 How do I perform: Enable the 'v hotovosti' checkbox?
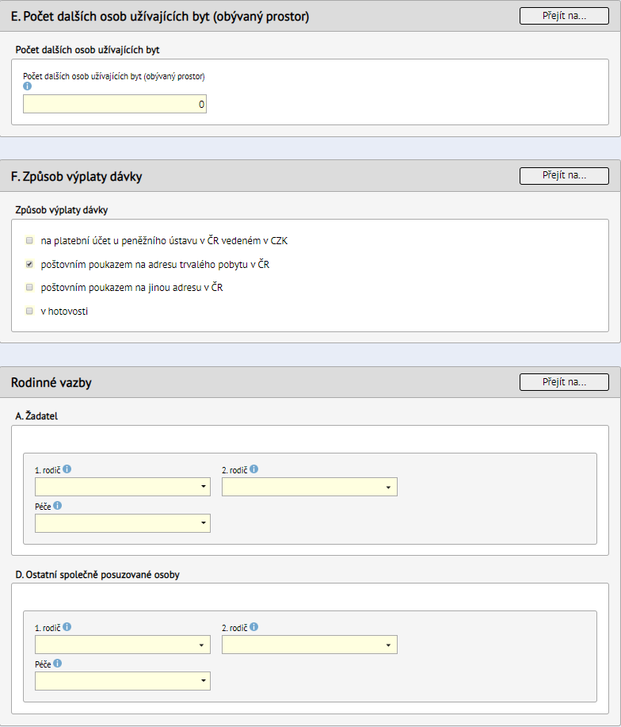coord(29,311)
